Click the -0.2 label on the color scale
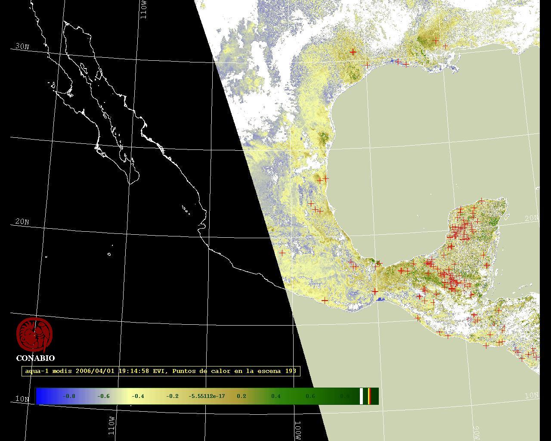Viewport: 551px width, 441px height. pyautogui.click(x=172, y=396)
